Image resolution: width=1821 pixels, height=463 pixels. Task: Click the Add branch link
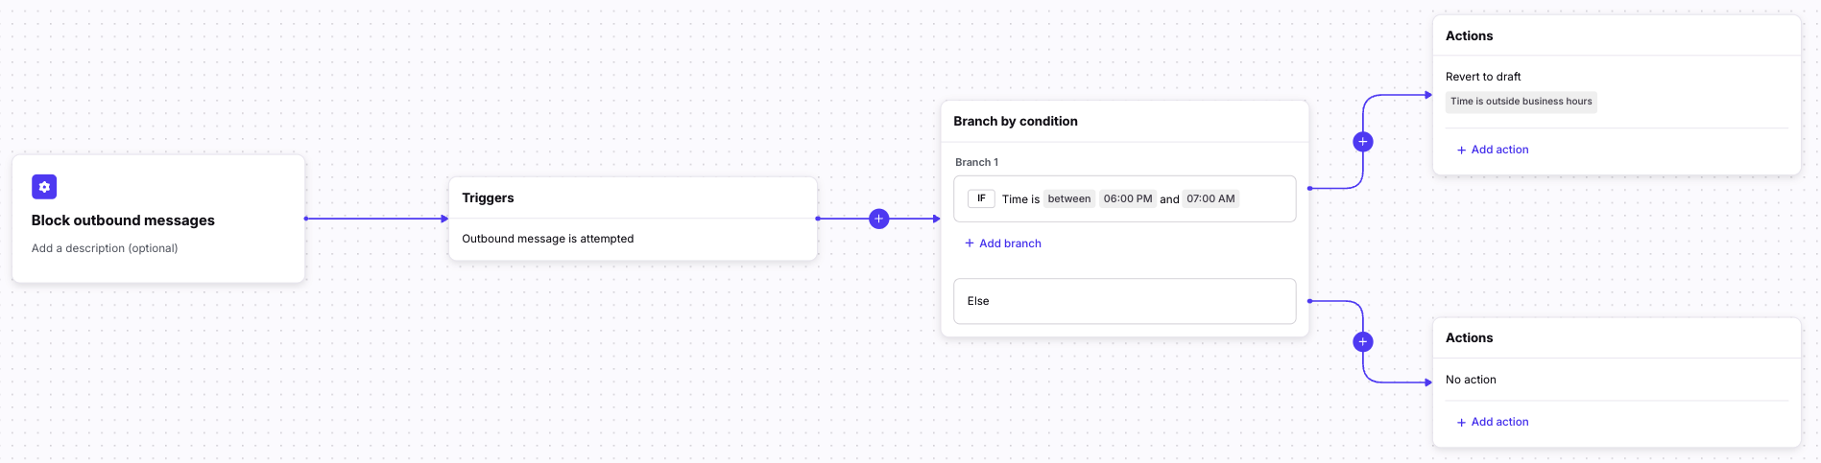pos(1010,243)
